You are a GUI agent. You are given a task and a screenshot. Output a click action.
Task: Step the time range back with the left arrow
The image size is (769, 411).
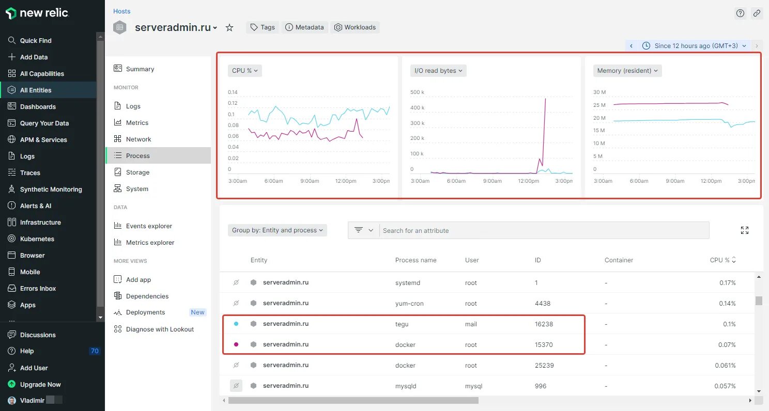(x=631, y=46)
